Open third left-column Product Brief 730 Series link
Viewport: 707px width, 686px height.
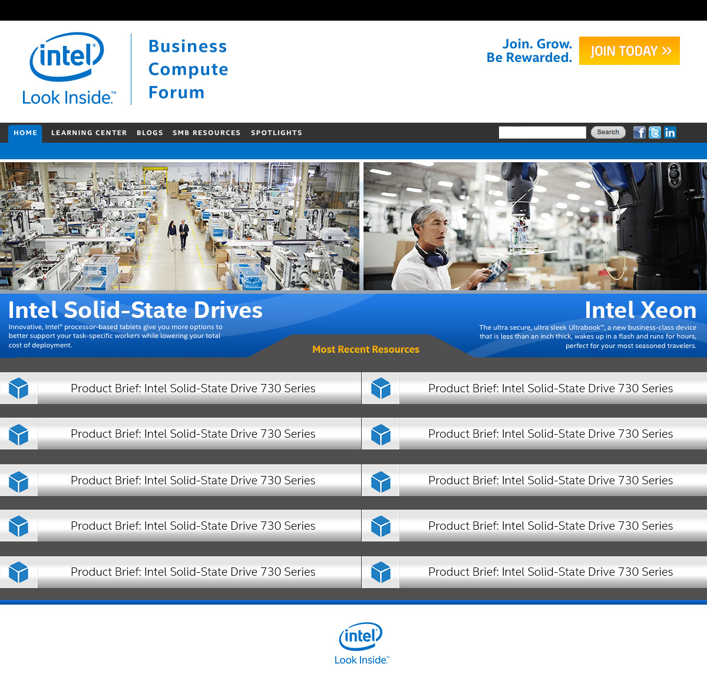(x=193, y=480)
